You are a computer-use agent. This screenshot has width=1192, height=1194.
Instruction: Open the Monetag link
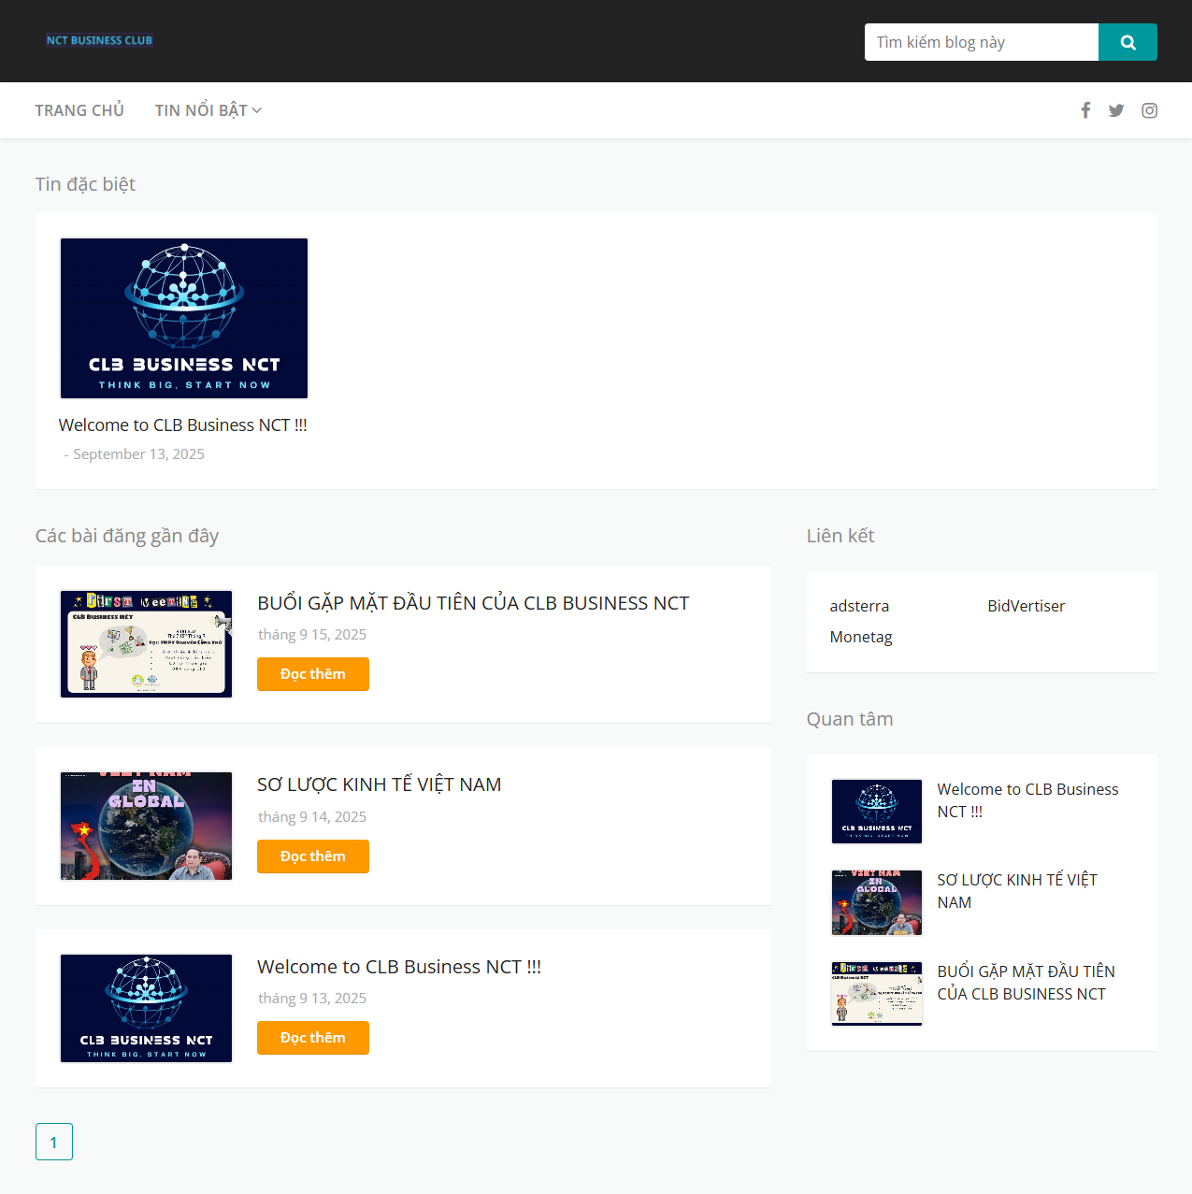[x=861, y=637]
